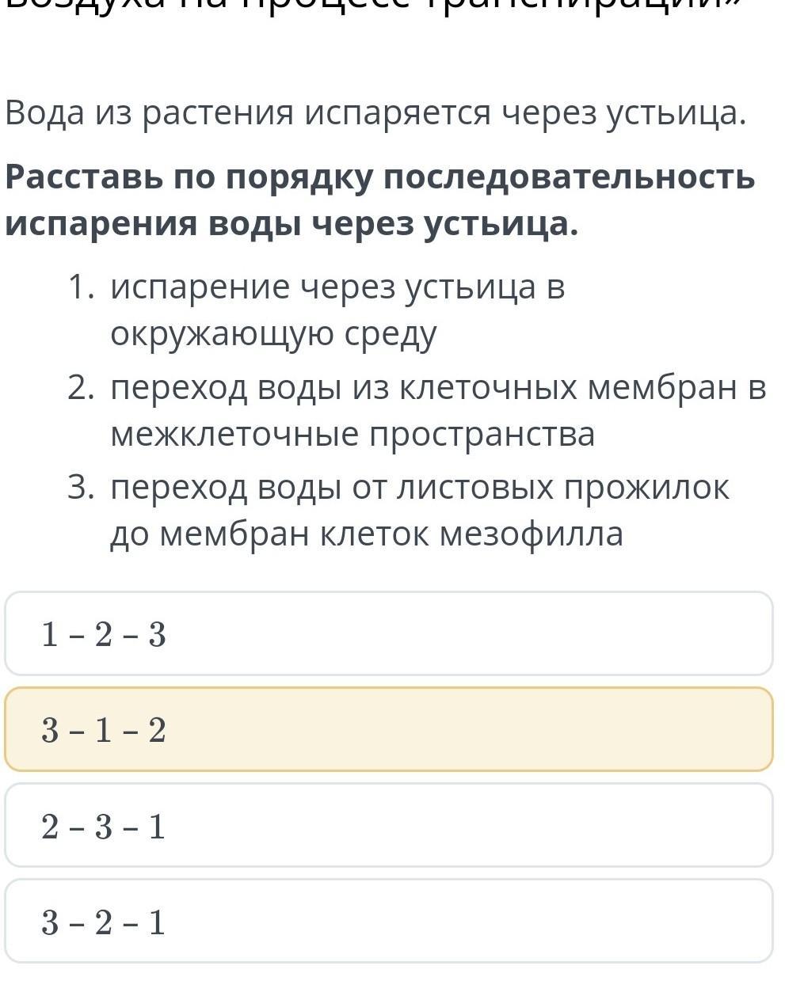The height and width of the screenshot is (996, 785).
Task: Click the sentence 'Вода из растения испаряется через устьица'
Action: click(375, 113)
